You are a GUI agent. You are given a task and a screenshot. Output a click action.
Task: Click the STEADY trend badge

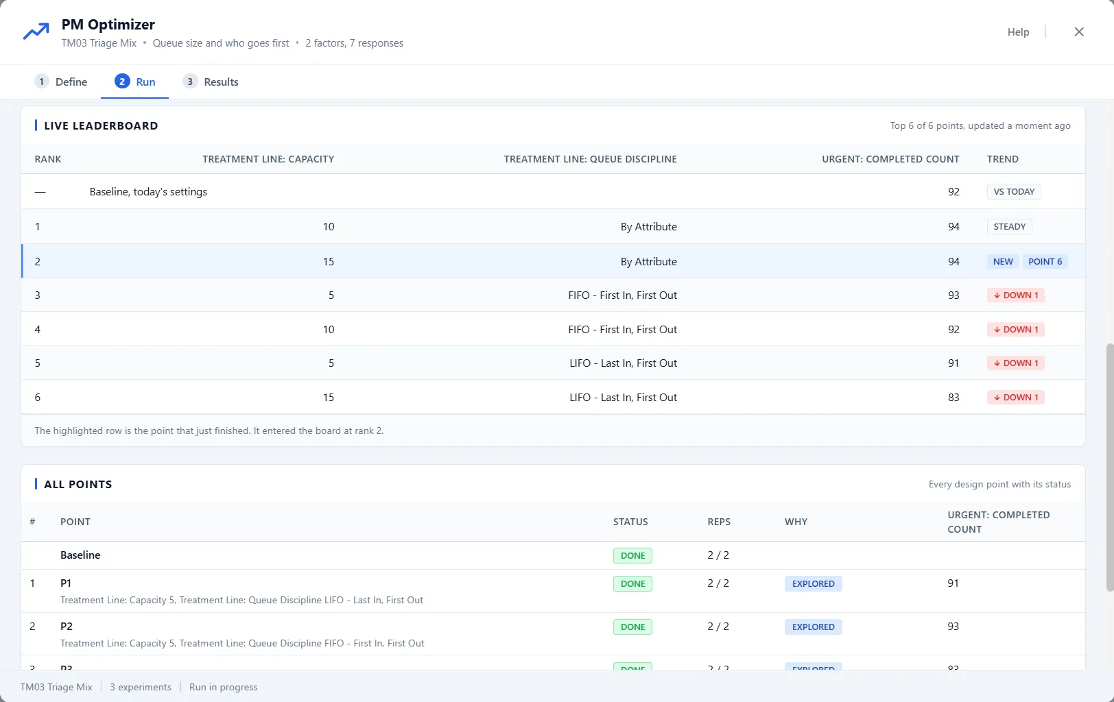[1010, 227]
